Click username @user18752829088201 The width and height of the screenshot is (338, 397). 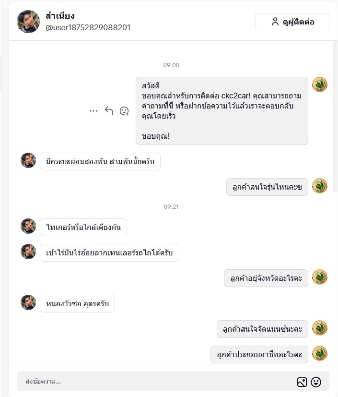coord(88,27)
